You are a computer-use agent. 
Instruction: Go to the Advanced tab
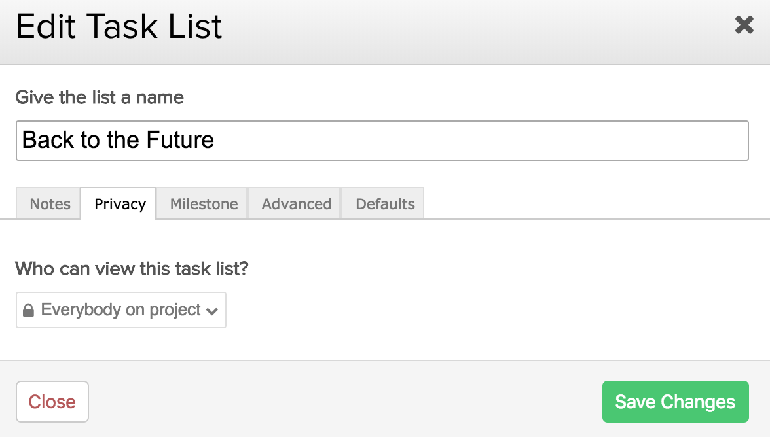point(296,204)
